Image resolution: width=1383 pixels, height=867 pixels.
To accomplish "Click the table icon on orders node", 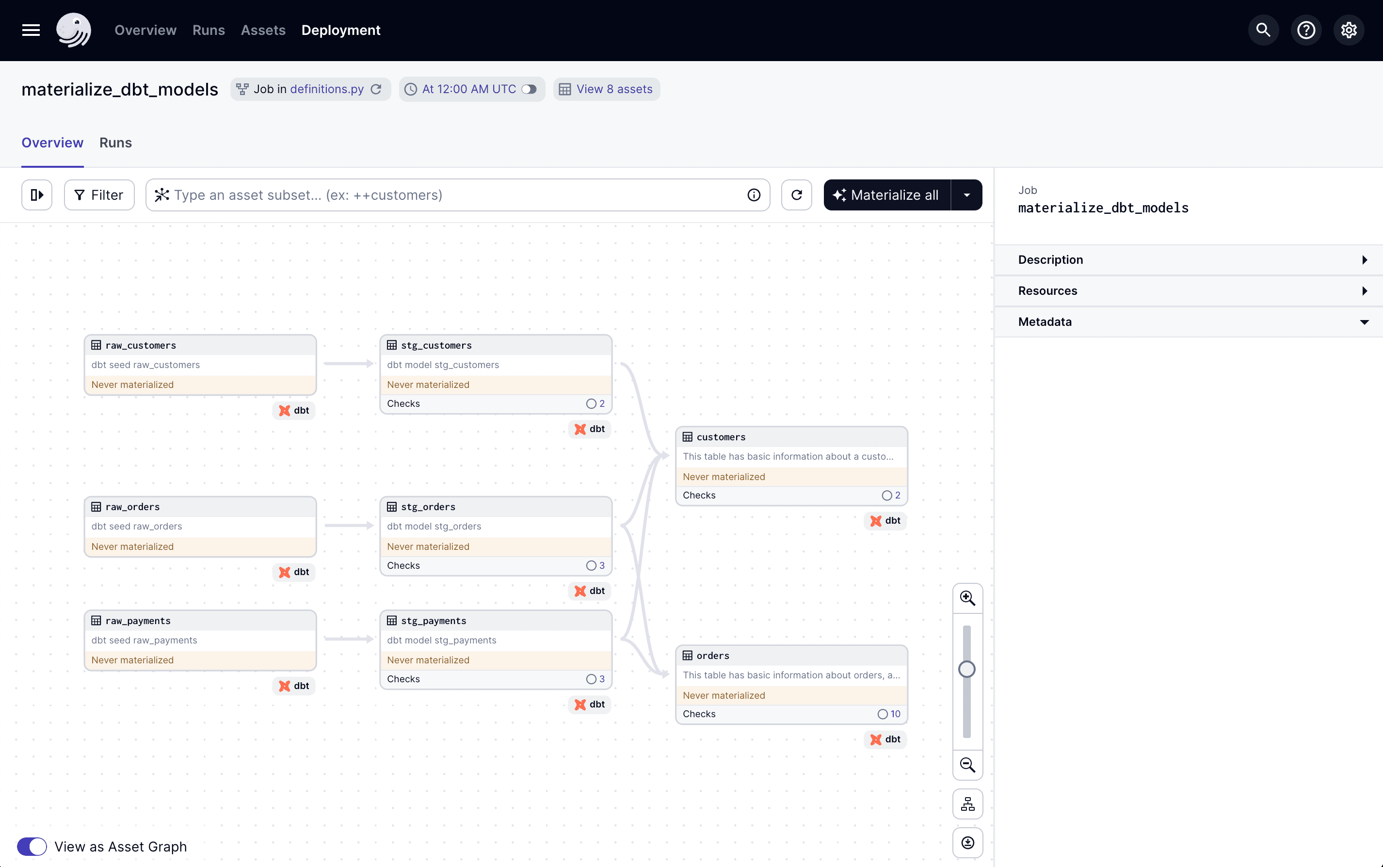I will 688,656.
